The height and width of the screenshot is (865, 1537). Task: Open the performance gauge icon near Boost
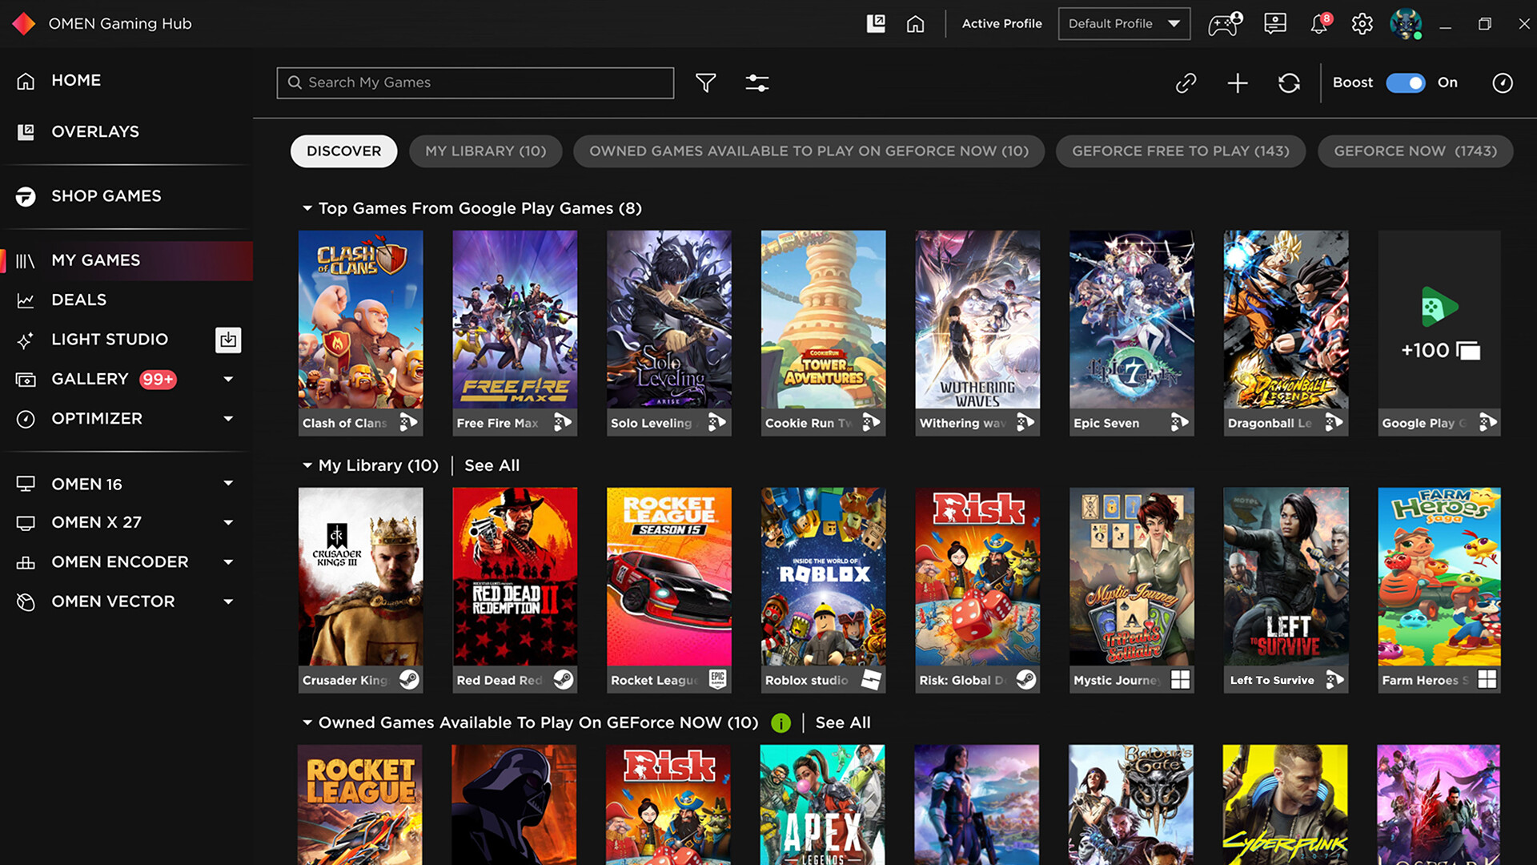1503,82
